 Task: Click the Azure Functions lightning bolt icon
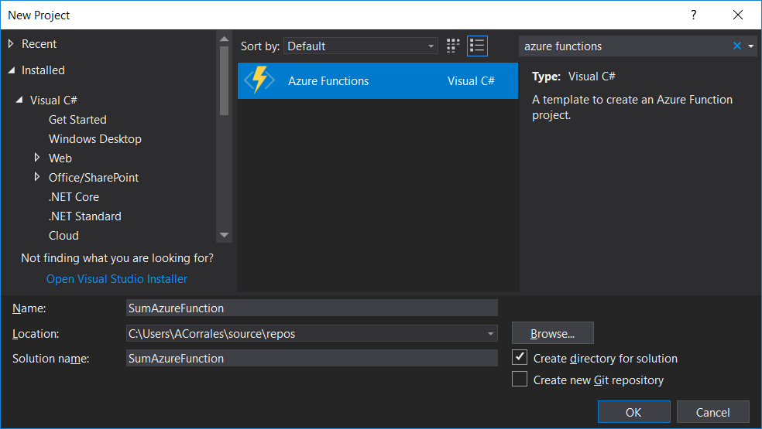(259, 80)
